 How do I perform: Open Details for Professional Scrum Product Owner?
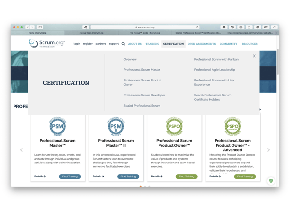point(157,176)
